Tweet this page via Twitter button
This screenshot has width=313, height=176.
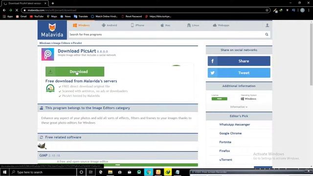click(239, 73)
